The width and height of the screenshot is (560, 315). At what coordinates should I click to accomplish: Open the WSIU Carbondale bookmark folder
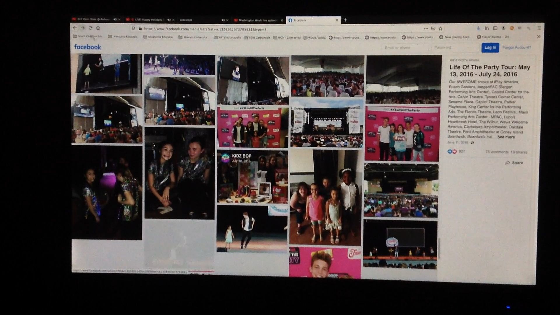click(x=257, y=38)
